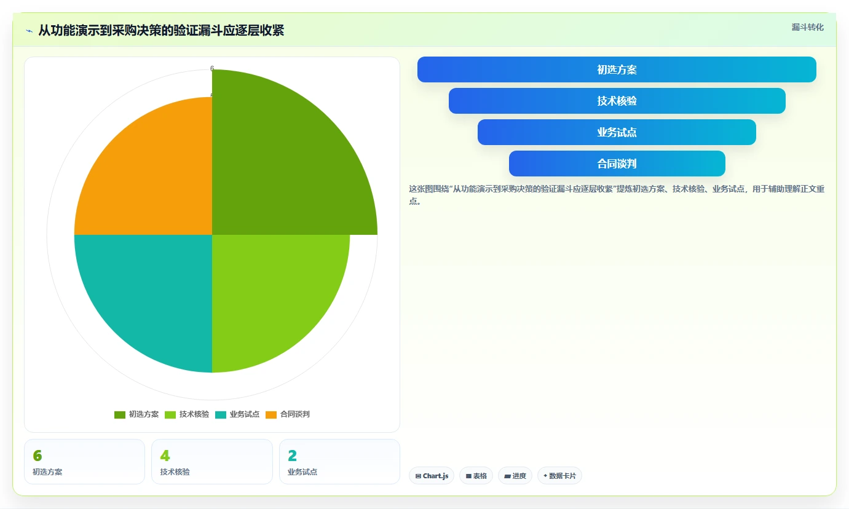Click the teal 业务试点 legend swatch

coord(221,415)
